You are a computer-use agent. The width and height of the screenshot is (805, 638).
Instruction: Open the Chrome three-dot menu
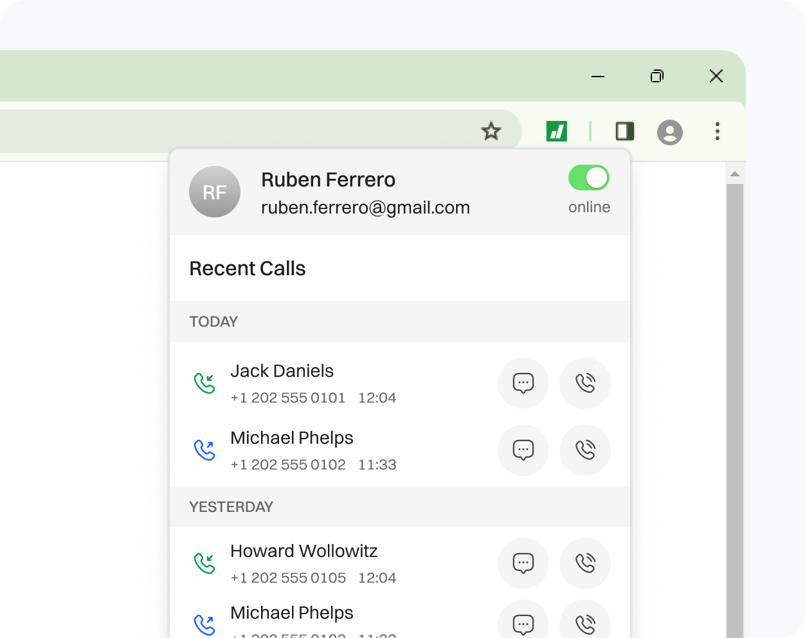tap(717, 132)
